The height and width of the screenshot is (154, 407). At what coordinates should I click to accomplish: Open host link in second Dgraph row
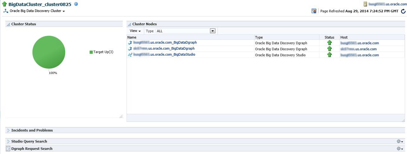359,49
